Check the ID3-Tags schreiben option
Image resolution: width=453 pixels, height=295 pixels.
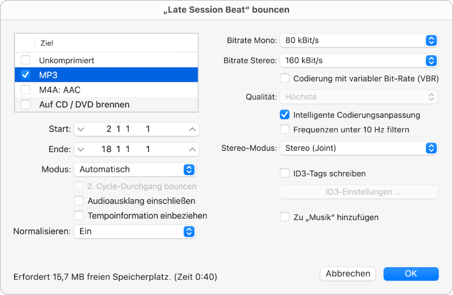[x=284, y=173]
